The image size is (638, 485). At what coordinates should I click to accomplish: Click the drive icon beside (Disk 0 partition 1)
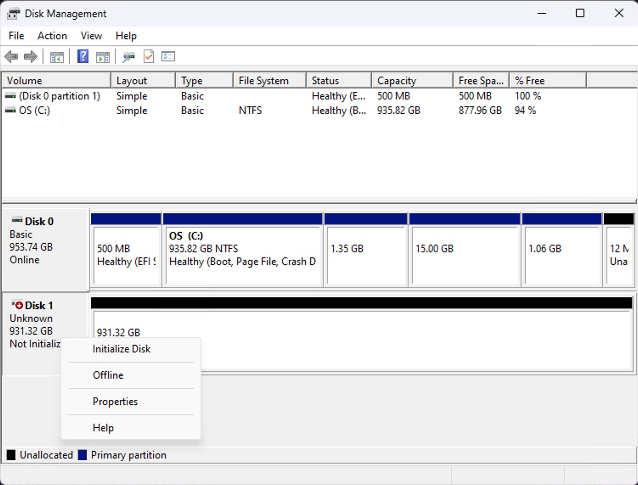point(10,96)
